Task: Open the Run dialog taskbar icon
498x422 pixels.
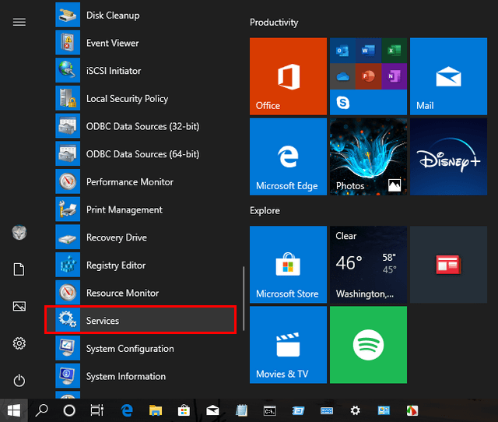Action: click(298, 410)
